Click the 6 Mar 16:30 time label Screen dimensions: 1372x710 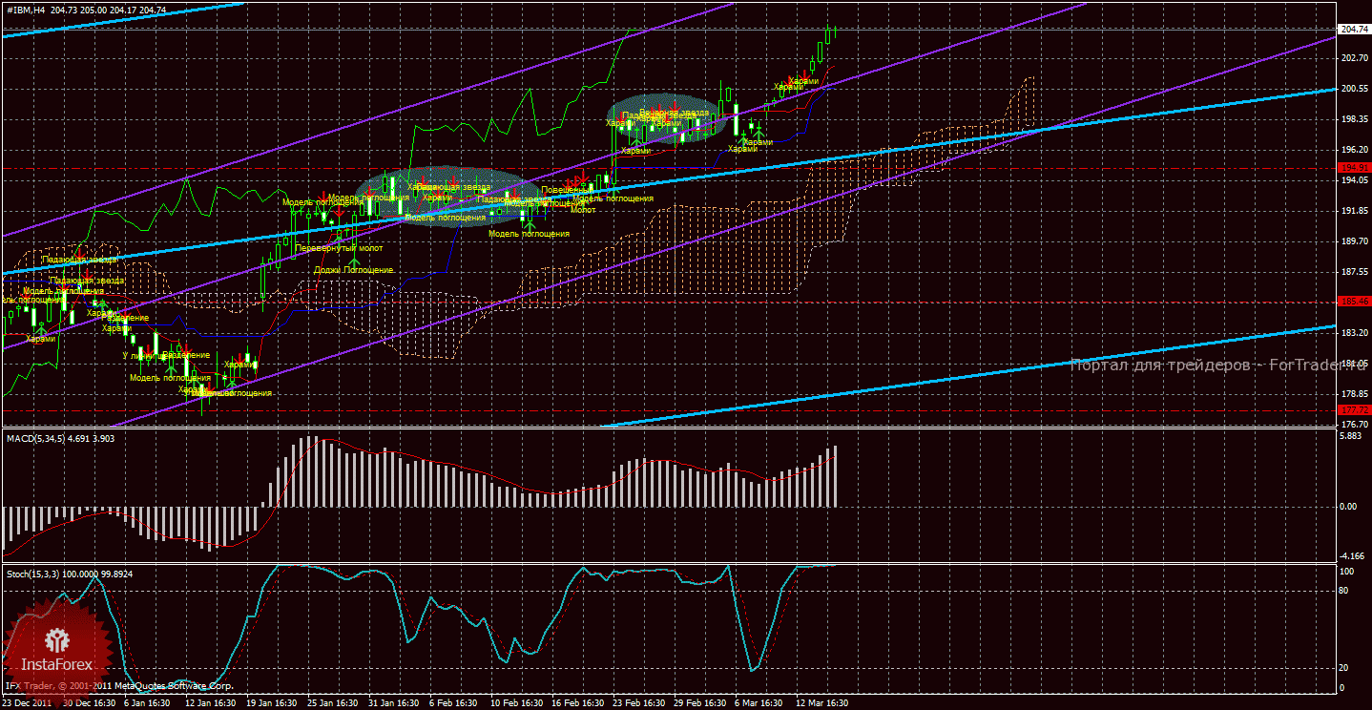click(x=759, y=703)
